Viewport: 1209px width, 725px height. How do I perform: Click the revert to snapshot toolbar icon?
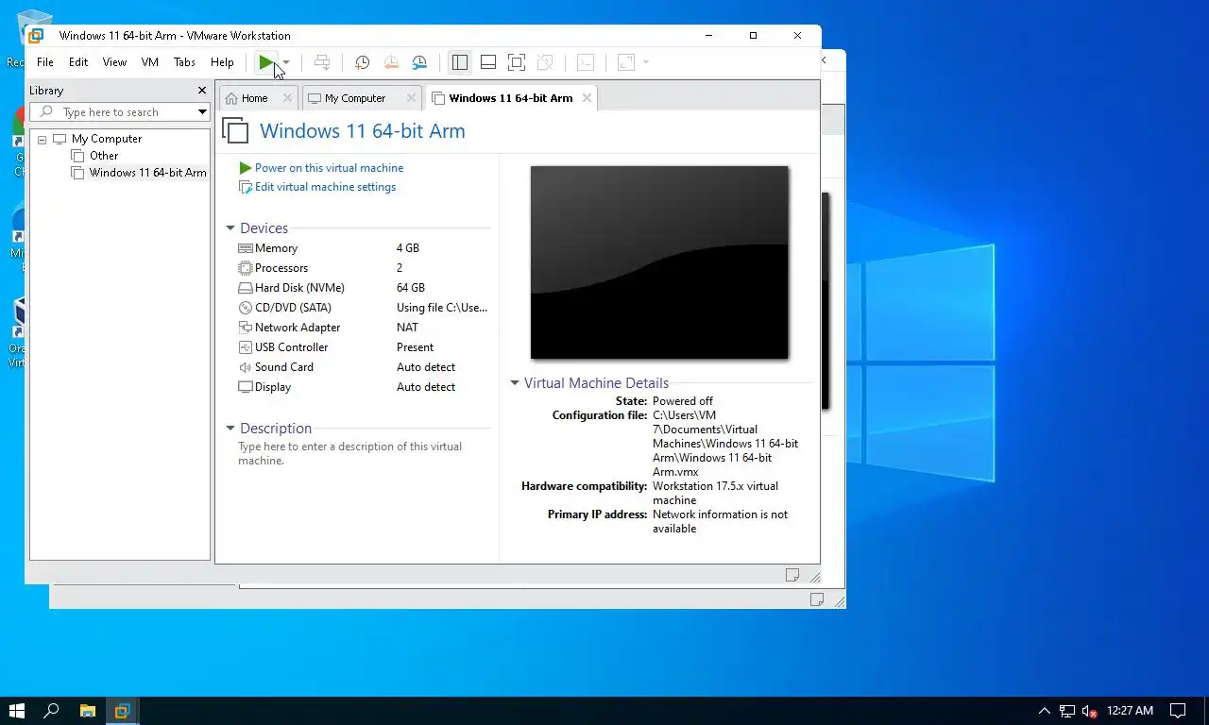[391, 62]
